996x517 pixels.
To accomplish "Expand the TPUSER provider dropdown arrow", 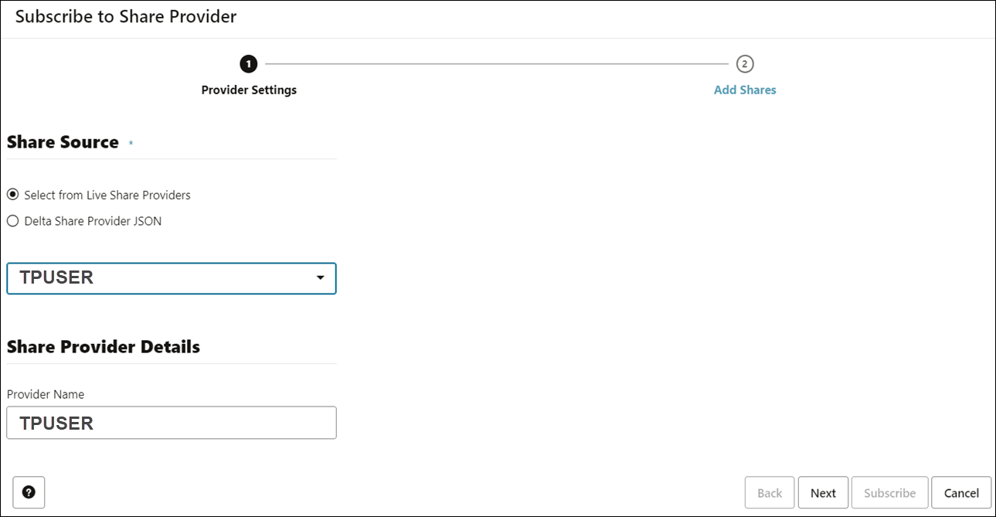I will [x=321, y=278].
